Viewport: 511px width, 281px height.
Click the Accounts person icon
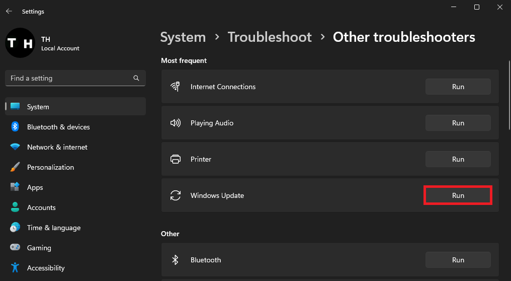[x=15, y=207]
